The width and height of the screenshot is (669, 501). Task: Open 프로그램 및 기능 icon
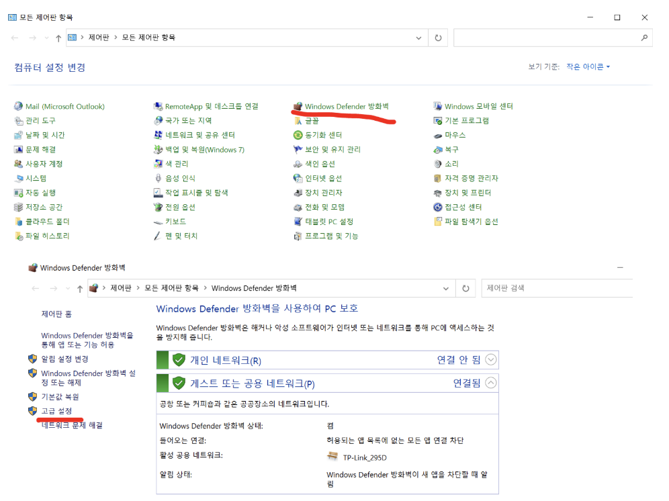326,236
